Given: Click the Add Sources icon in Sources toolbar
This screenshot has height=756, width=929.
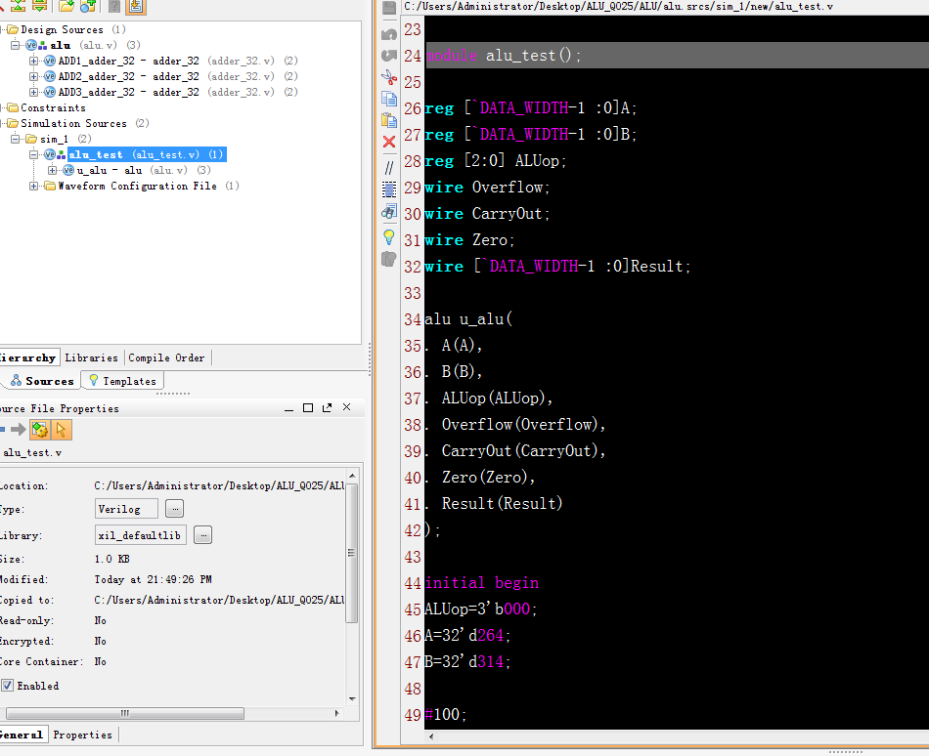Looking at the screenshot, I should (x=87, y=6).
